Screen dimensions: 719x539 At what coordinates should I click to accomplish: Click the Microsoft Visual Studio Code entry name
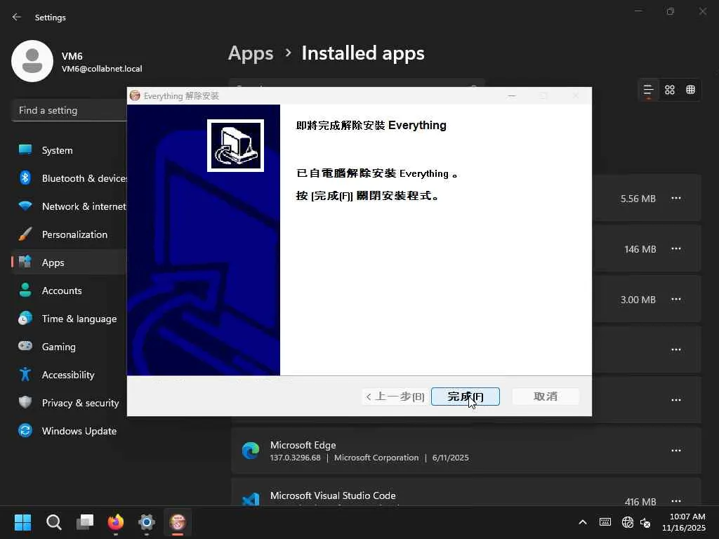[x=332, y=495]
